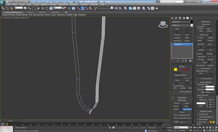Select Polygon sub-object level icon
Screen dimensions: 218x132
(185, 69)
